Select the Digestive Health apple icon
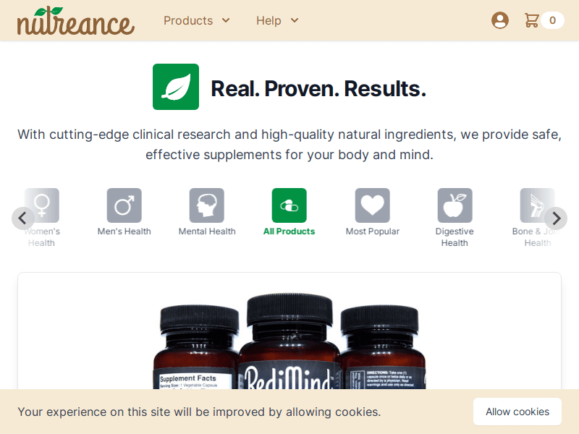 455,205
